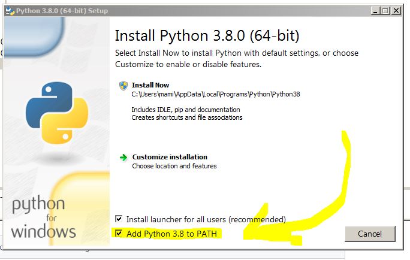Click the install path C:\Users\mami\AppData text
Viewport: 410px width, 260px height.
point(216,94)
